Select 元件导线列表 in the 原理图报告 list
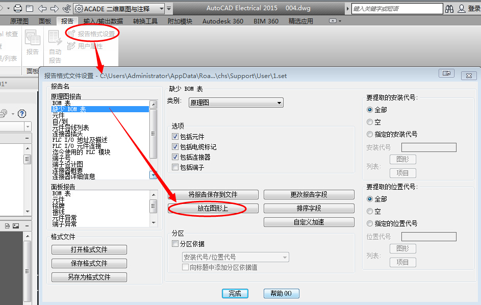The height and width of the screenshot is (305, 481). click(70, 128)
